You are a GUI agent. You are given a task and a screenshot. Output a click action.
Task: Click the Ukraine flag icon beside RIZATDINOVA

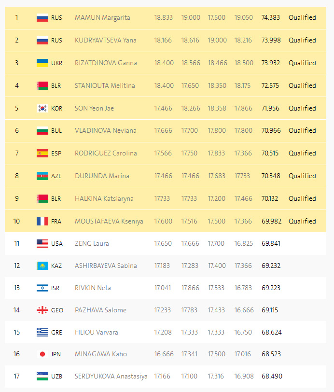tap(42, 63)
